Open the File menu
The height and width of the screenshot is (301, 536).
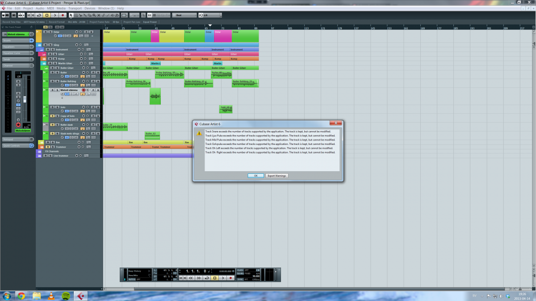[x=9, y=8]
